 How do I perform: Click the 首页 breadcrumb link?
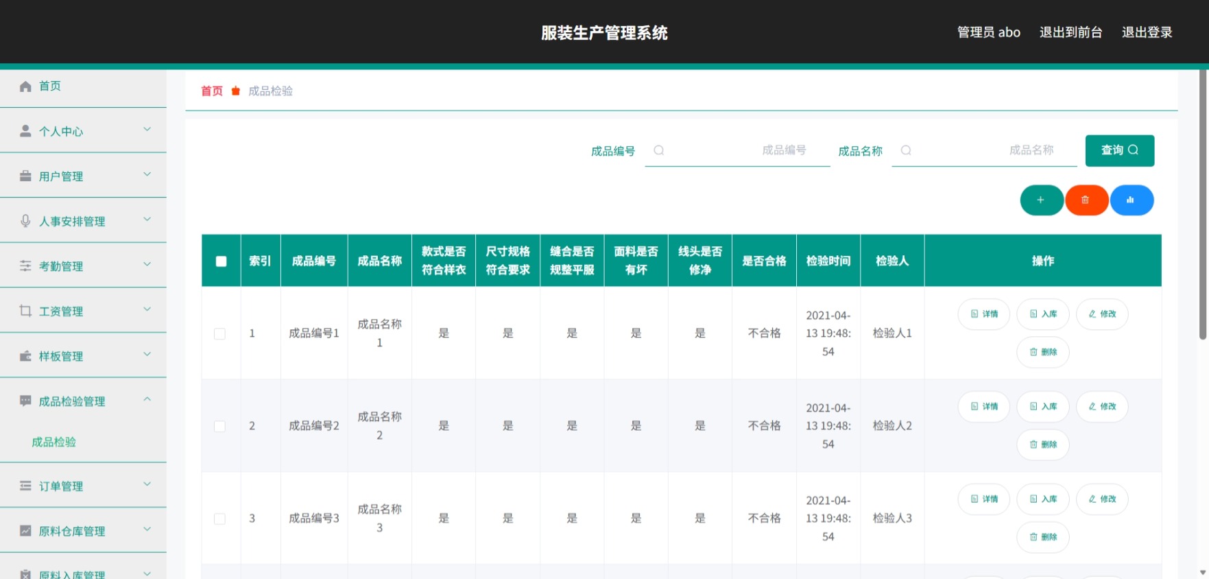point(211,91)
